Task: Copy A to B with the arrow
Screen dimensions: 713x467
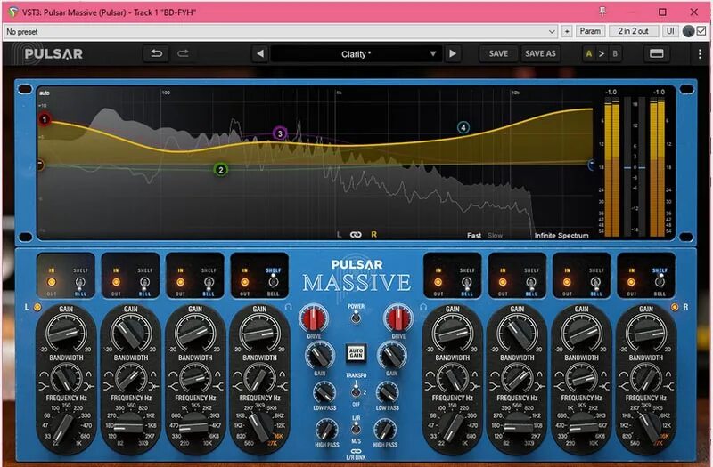Action: pyautogui.click(x=602, y=54)
